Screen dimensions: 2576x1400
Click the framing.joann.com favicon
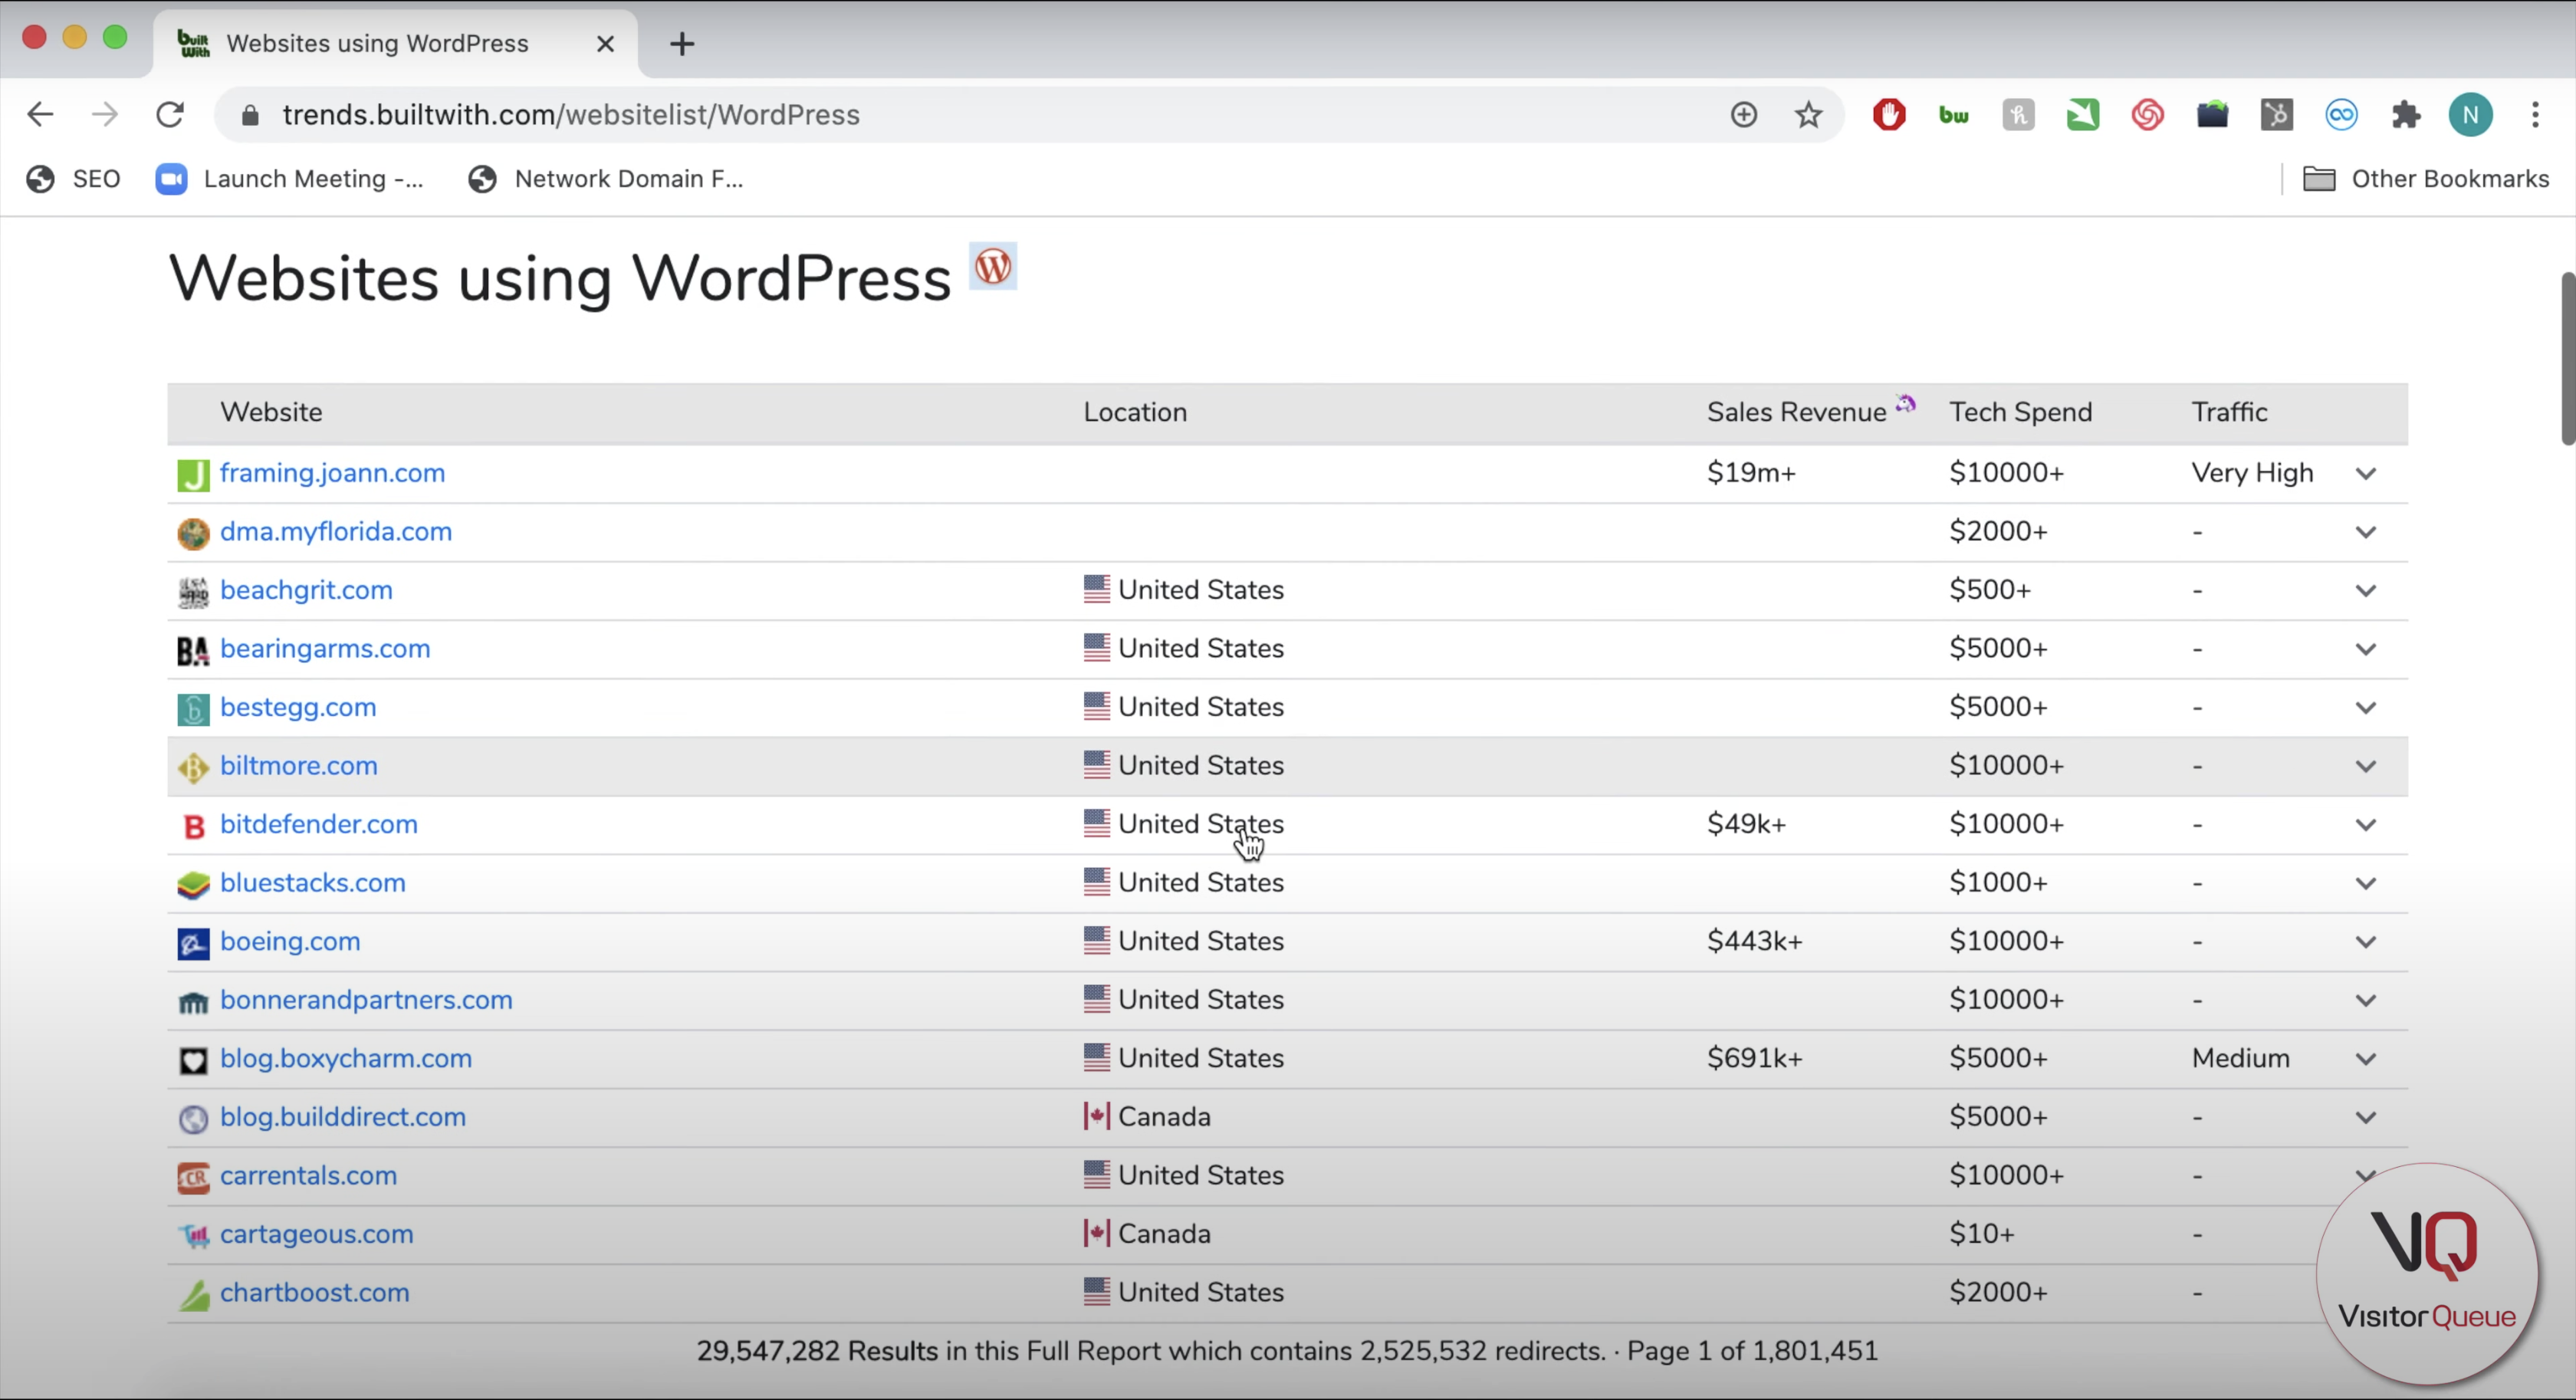click(x=193, y=475)
